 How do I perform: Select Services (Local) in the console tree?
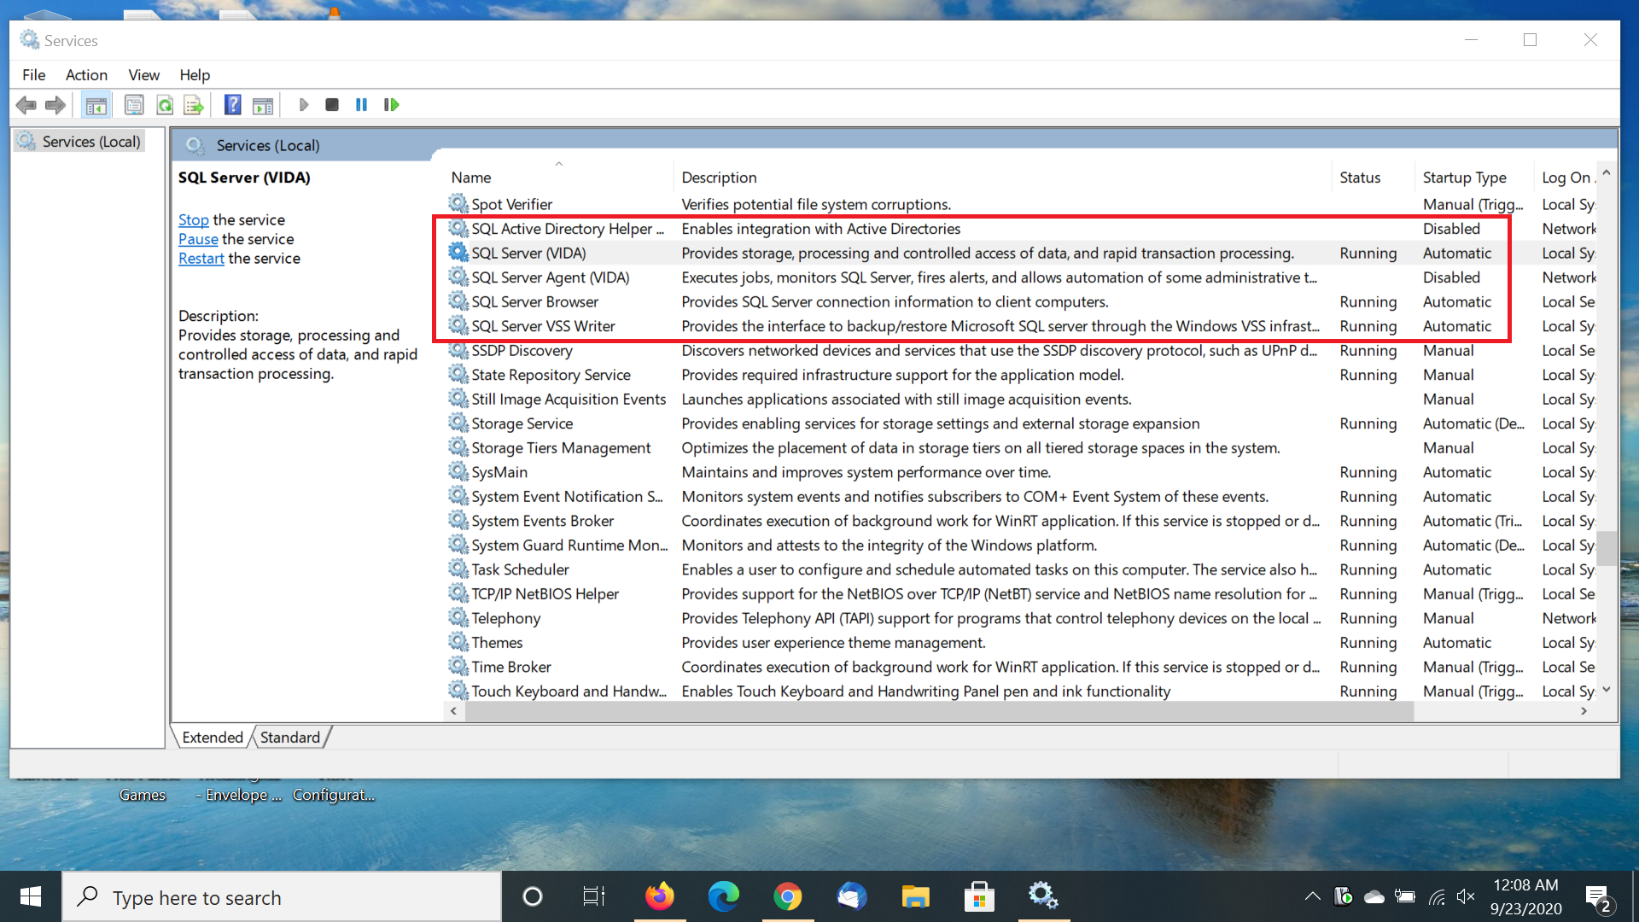coord(90,142)
